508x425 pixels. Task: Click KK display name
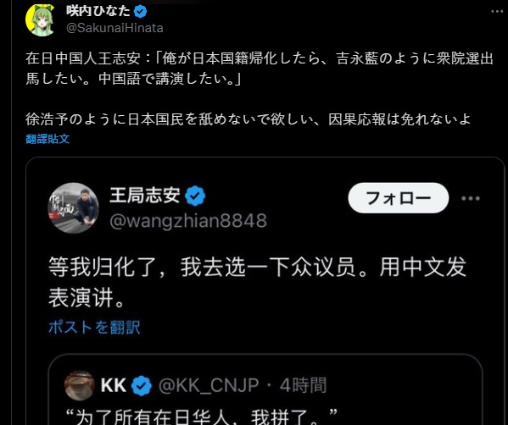coord(113,385)
